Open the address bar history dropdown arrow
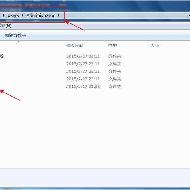190x190 pixels. 189,16
